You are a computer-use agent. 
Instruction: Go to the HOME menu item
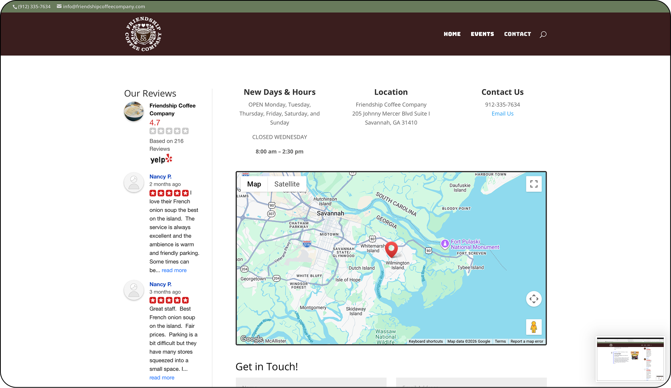452,34
